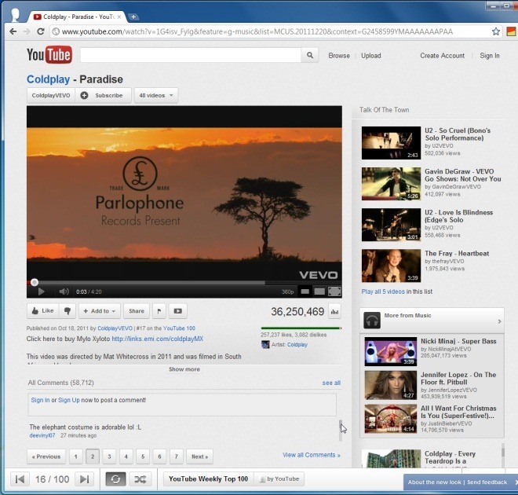Click the search magnifier button
518x495 pixels.
tap(309, 55)
